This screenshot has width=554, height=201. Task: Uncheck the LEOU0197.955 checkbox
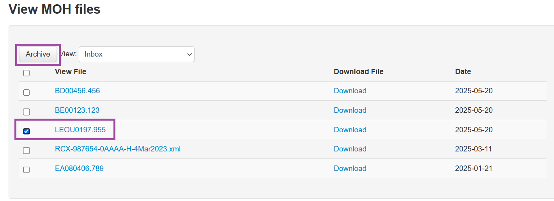click(27, 131)
